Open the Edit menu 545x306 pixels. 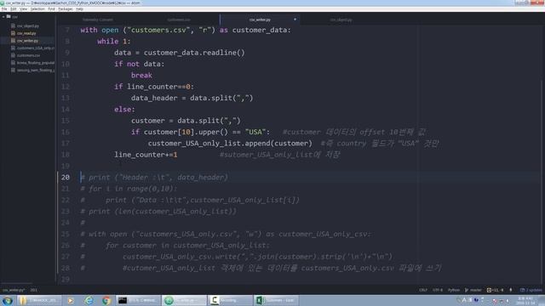[x=14, y=9]
